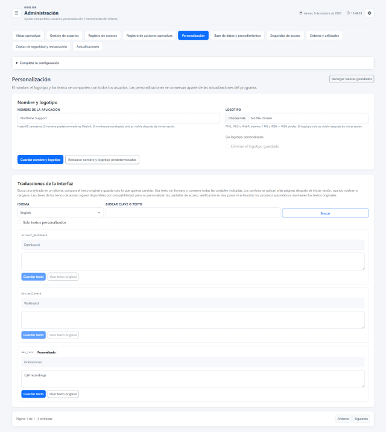
Task: Switch to Vistas operativas tab
Action: pos(28,36)
